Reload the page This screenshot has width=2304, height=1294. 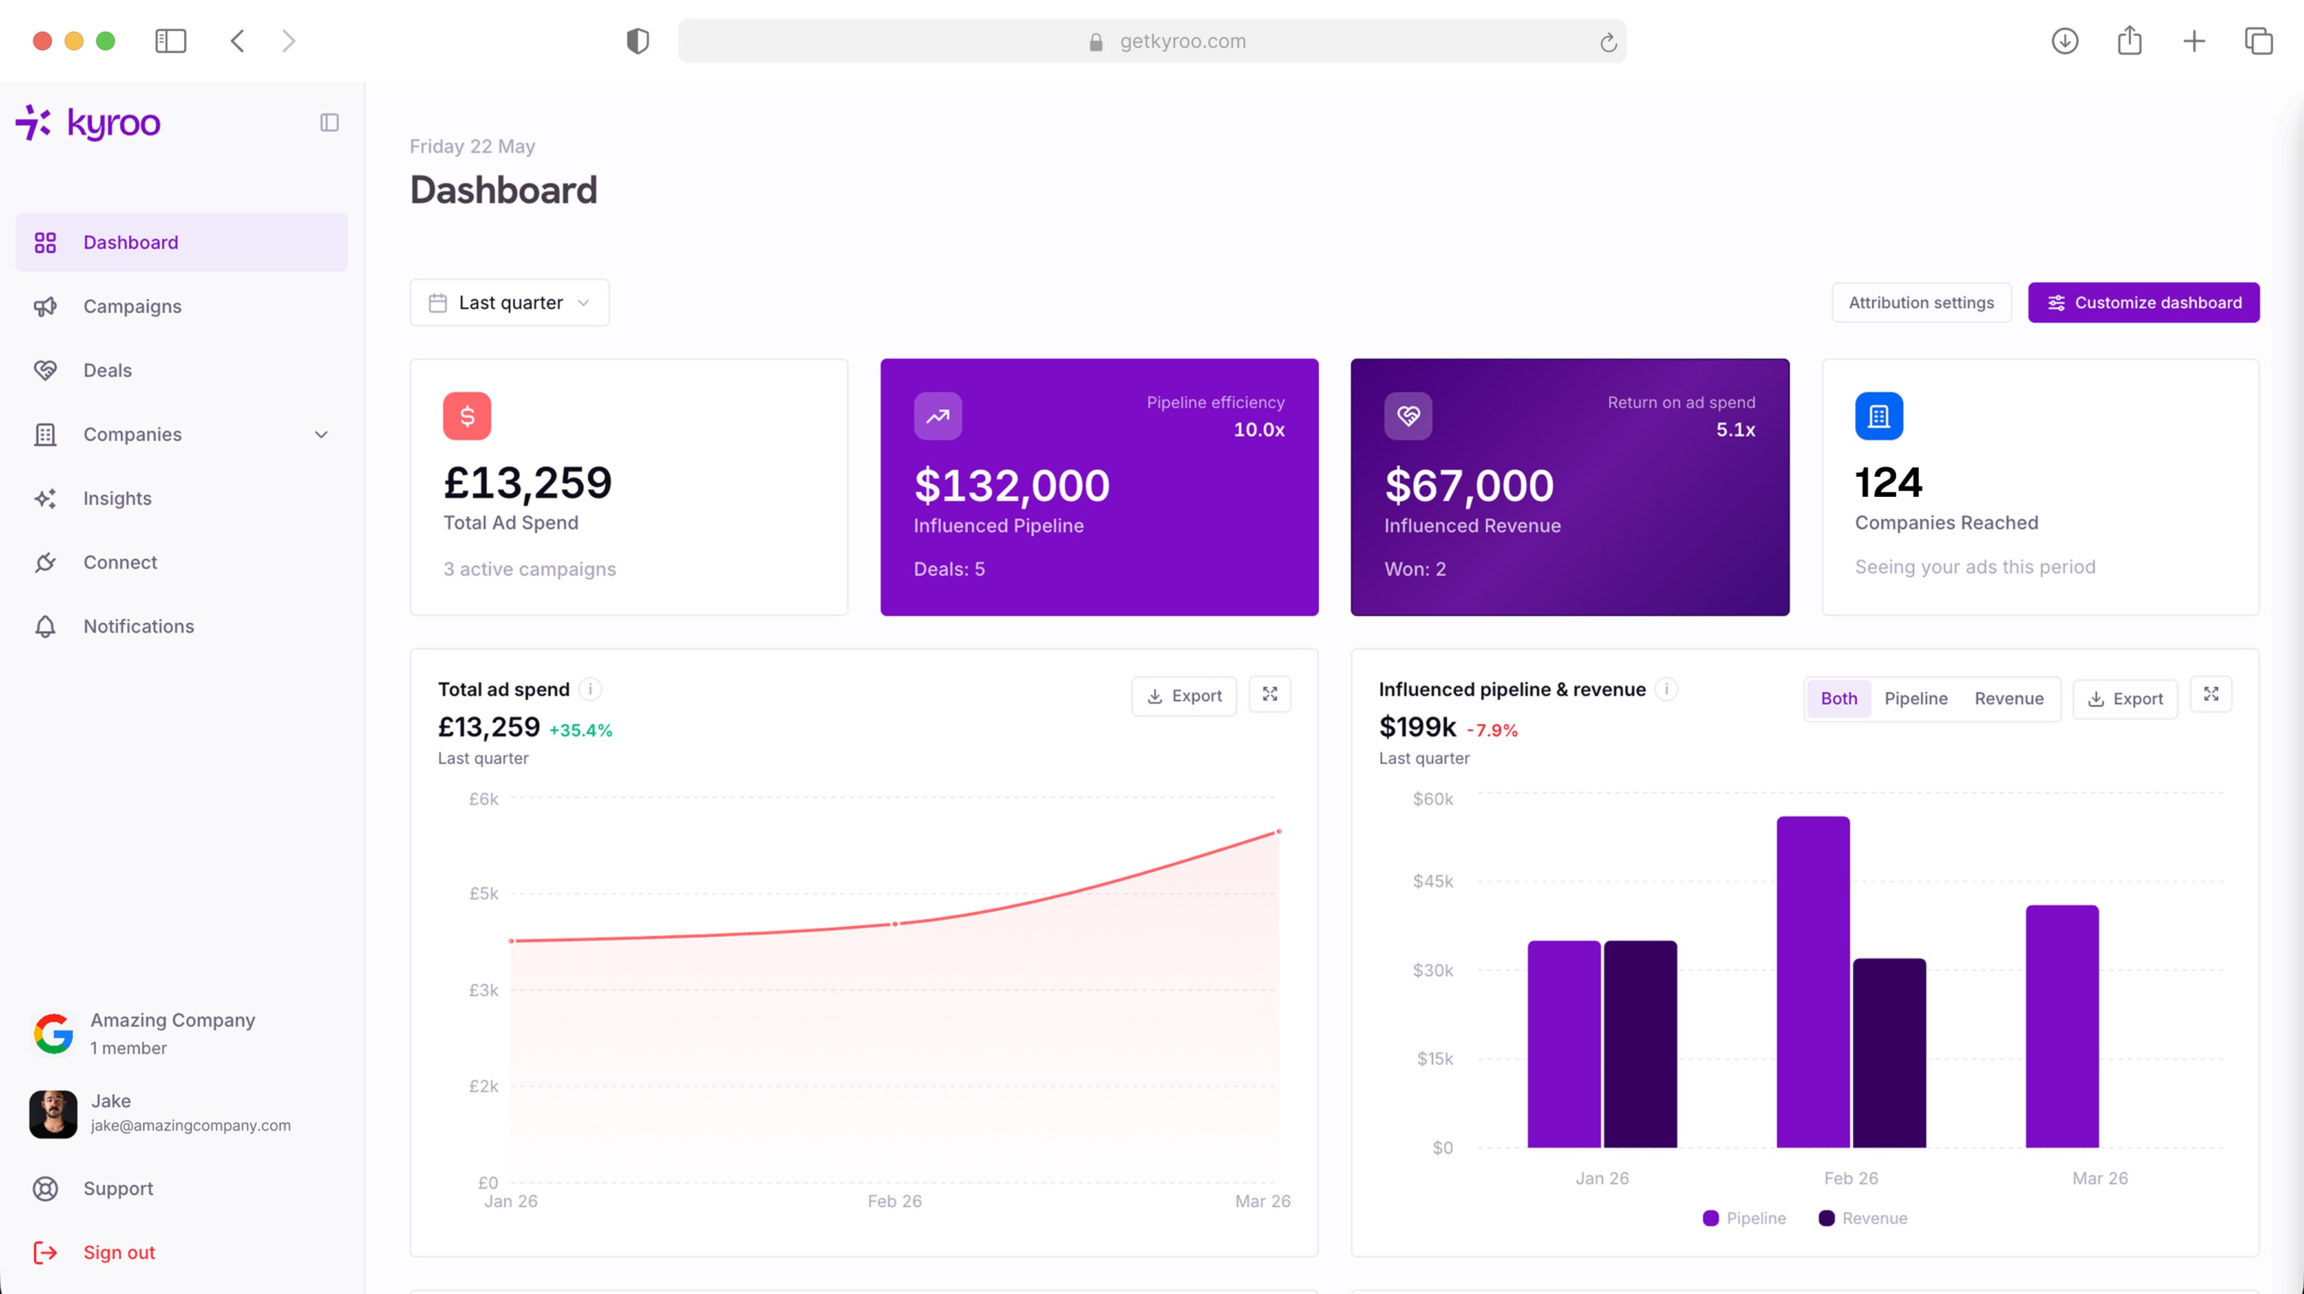coord(1608,42)
